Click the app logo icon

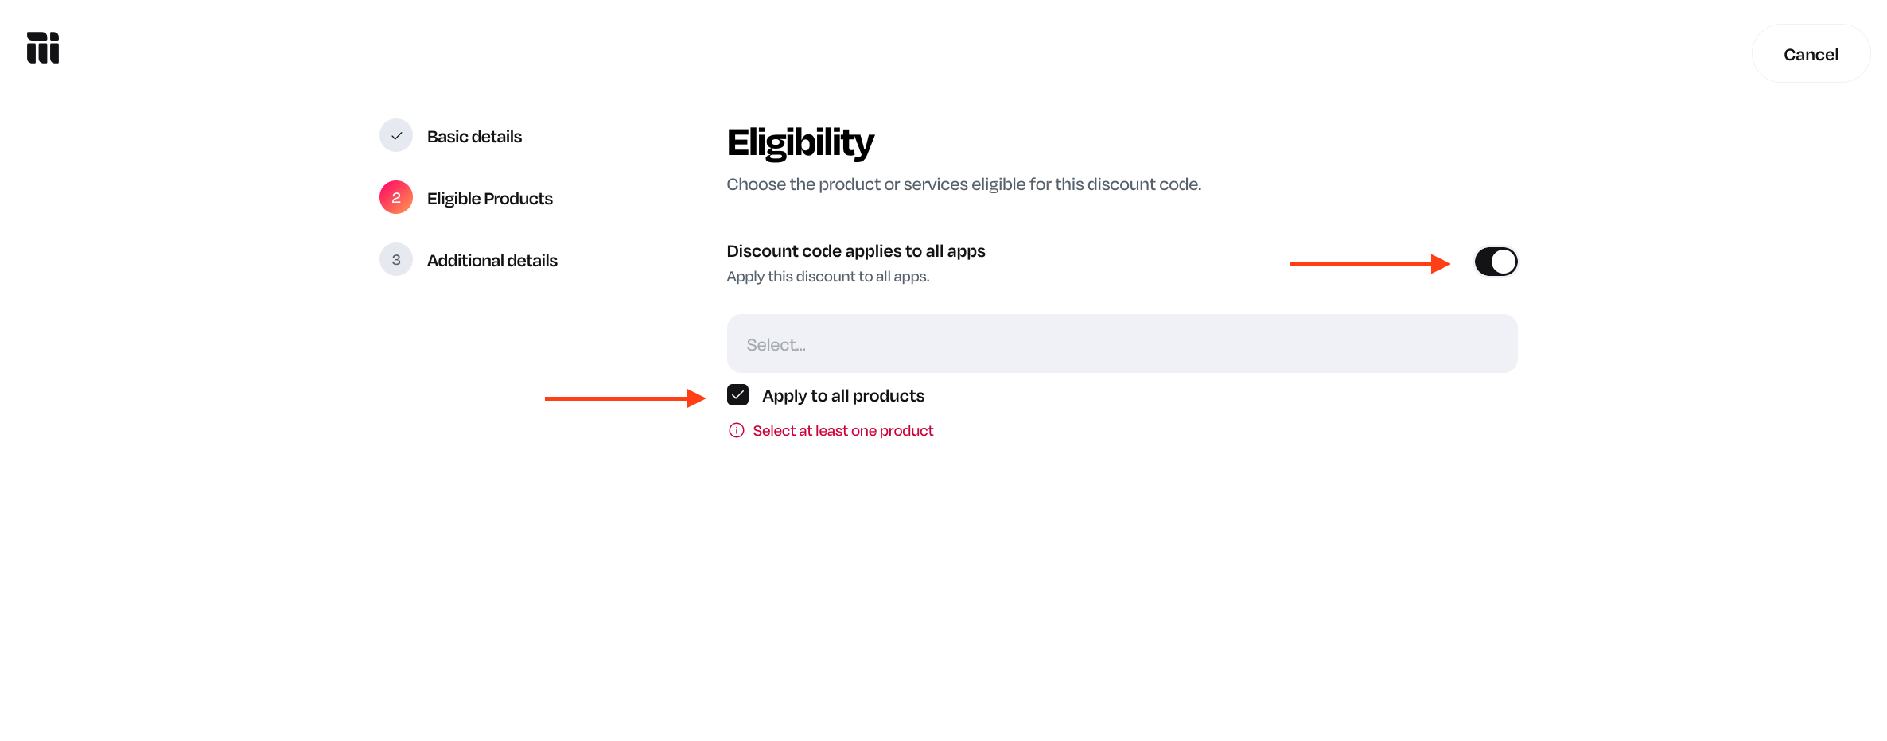tap(43, 48)
